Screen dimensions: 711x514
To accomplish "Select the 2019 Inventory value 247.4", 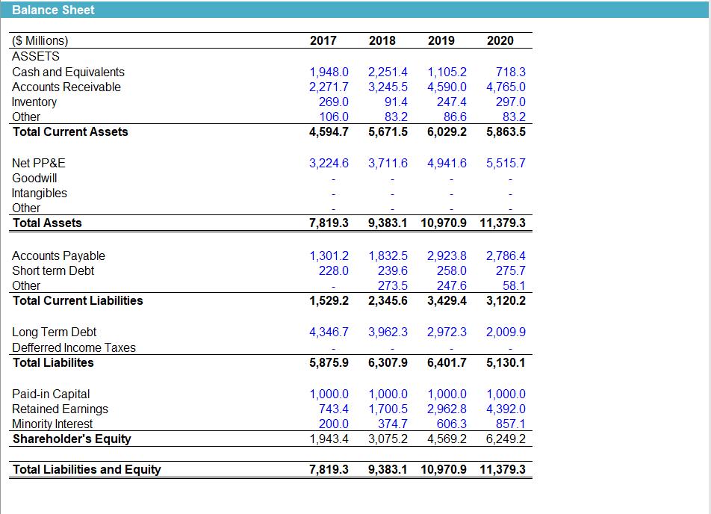I will 451,102.
